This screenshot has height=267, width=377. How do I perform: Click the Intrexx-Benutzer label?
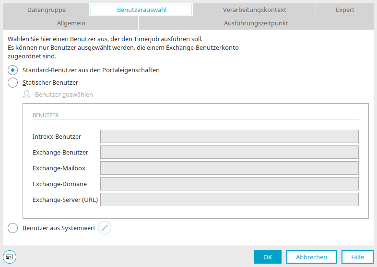click(57, 136)
